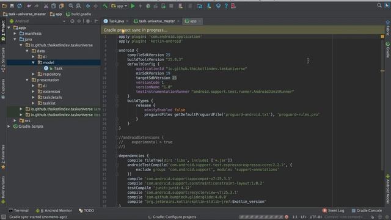Toggle the Gradle side tool window
This screenshot has height=220, width=391.
point(388,50)
